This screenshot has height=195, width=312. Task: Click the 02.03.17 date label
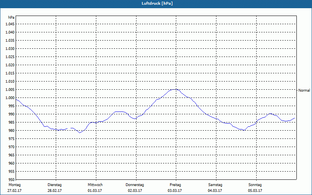pos(135,191)
